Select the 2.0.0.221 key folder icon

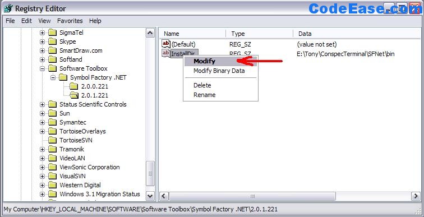point(74,86)
